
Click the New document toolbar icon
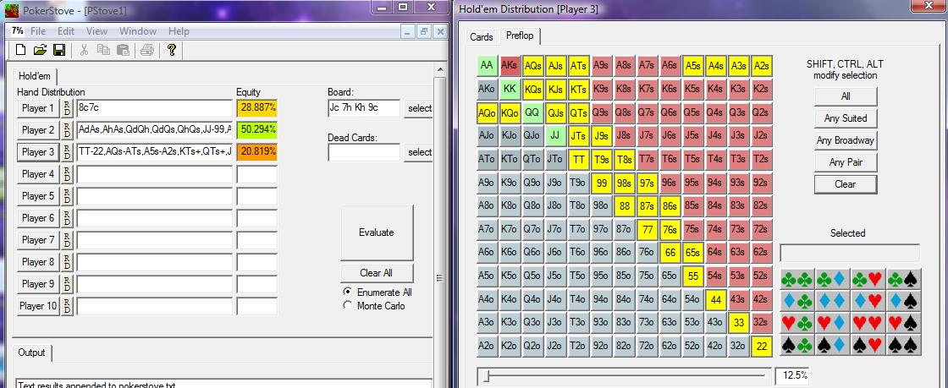pos(20,50)
